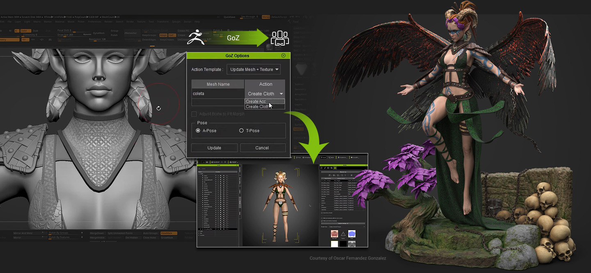Click the ViewMask button in ZBrush

pos(169,233)
